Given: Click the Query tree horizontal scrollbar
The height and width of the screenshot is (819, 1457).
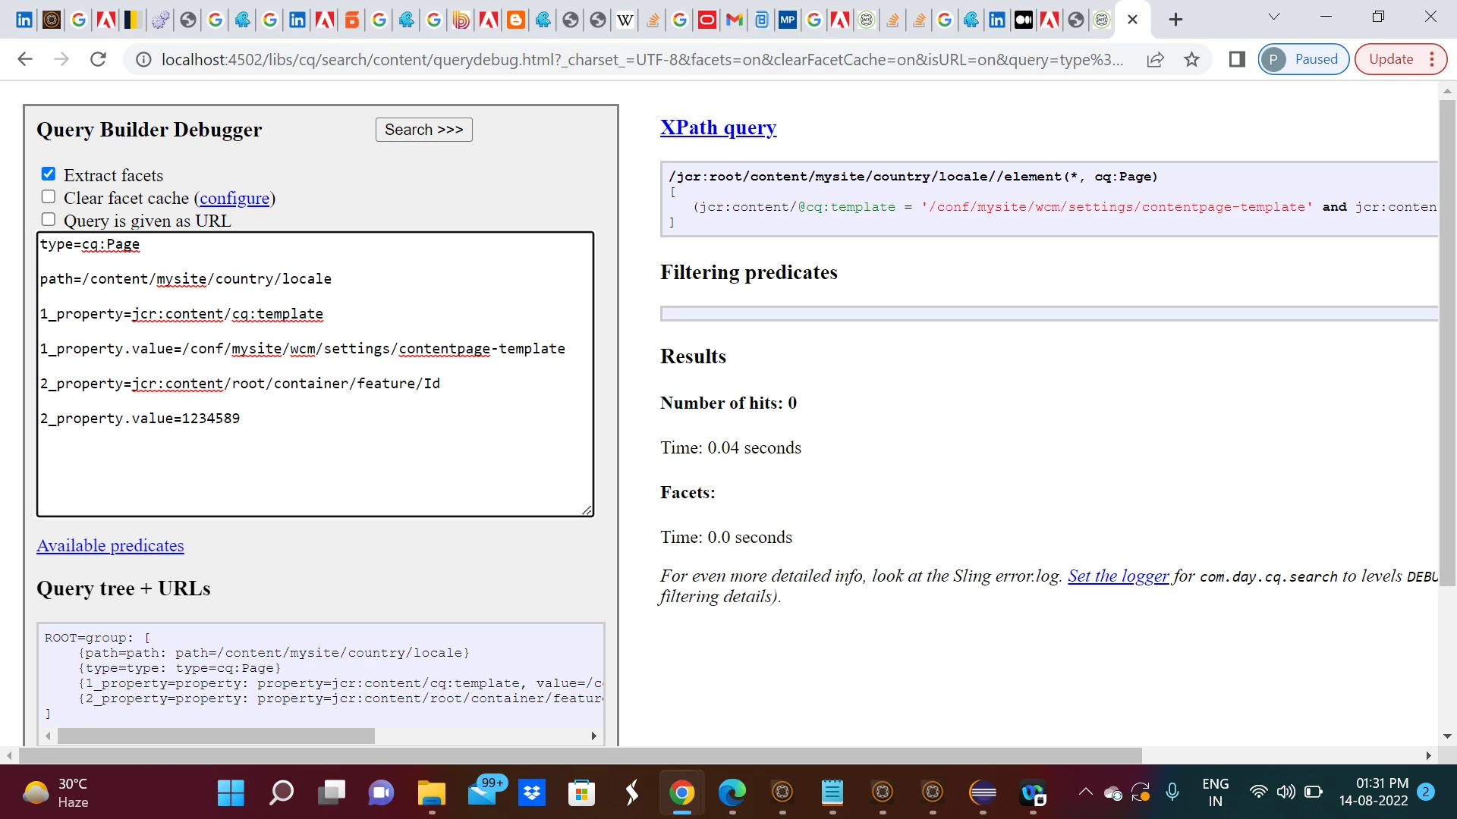Looking at the screenshot, I should (x=216, y=736).
